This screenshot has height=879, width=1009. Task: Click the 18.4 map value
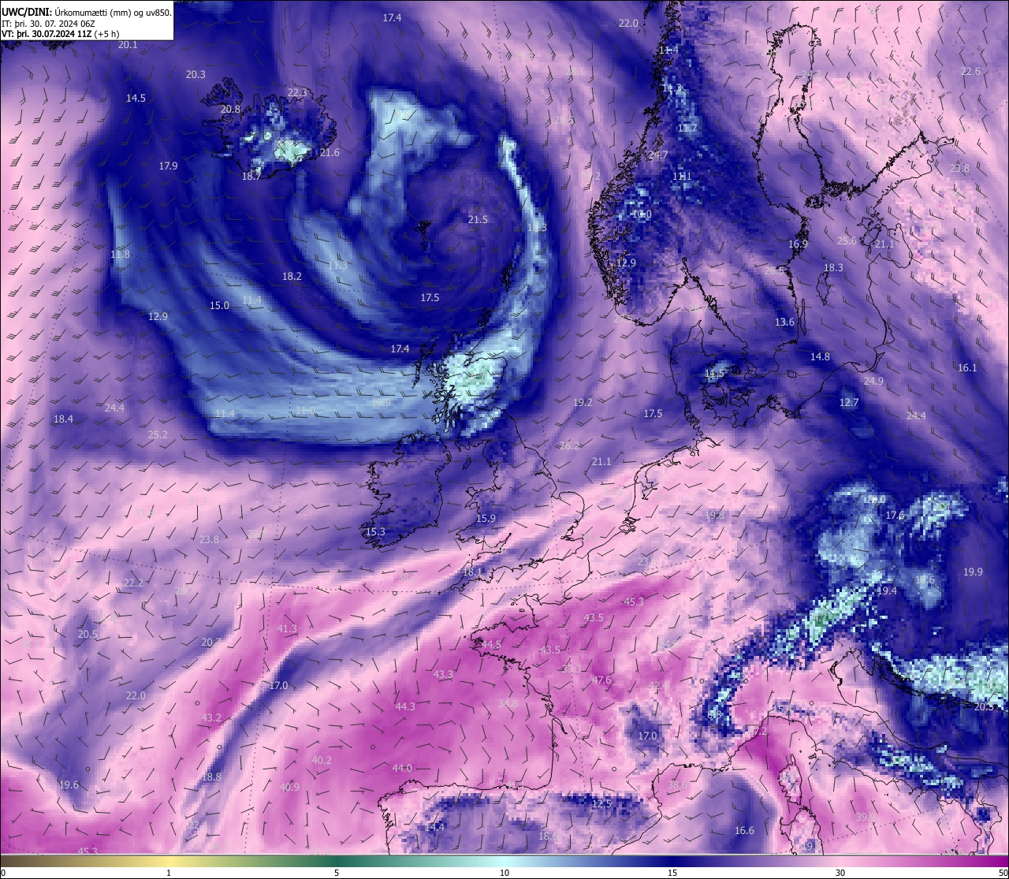click(x=63, y=419)
